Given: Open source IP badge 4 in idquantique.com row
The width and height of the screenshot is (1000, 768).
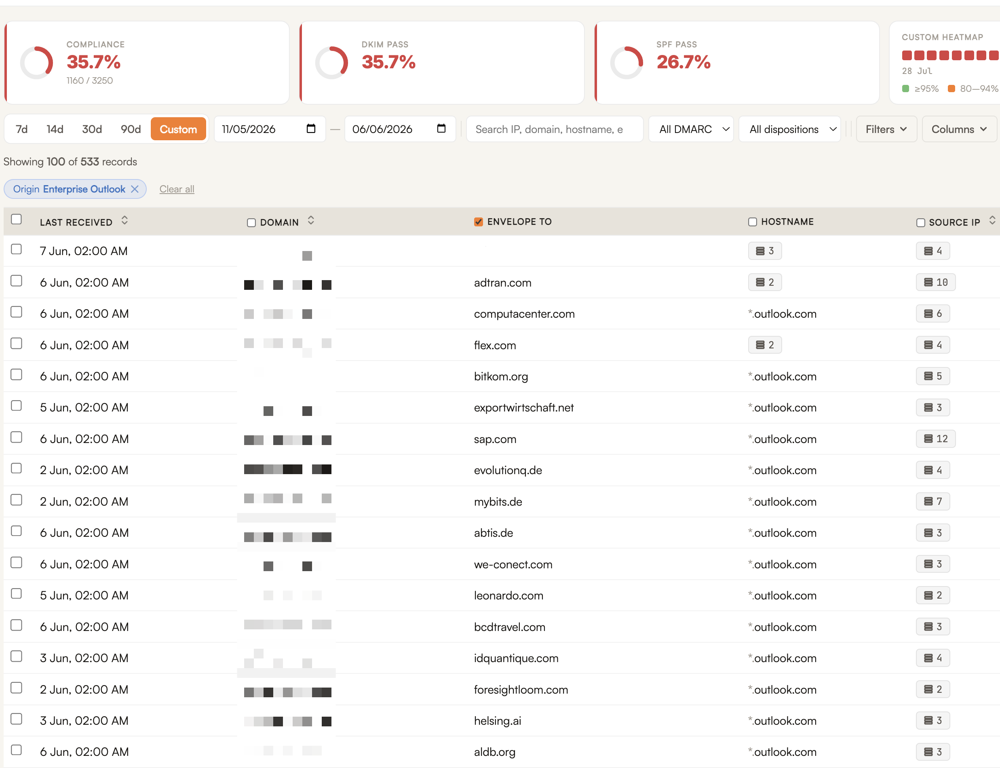Looking at the screenshot, I should 933,658.
